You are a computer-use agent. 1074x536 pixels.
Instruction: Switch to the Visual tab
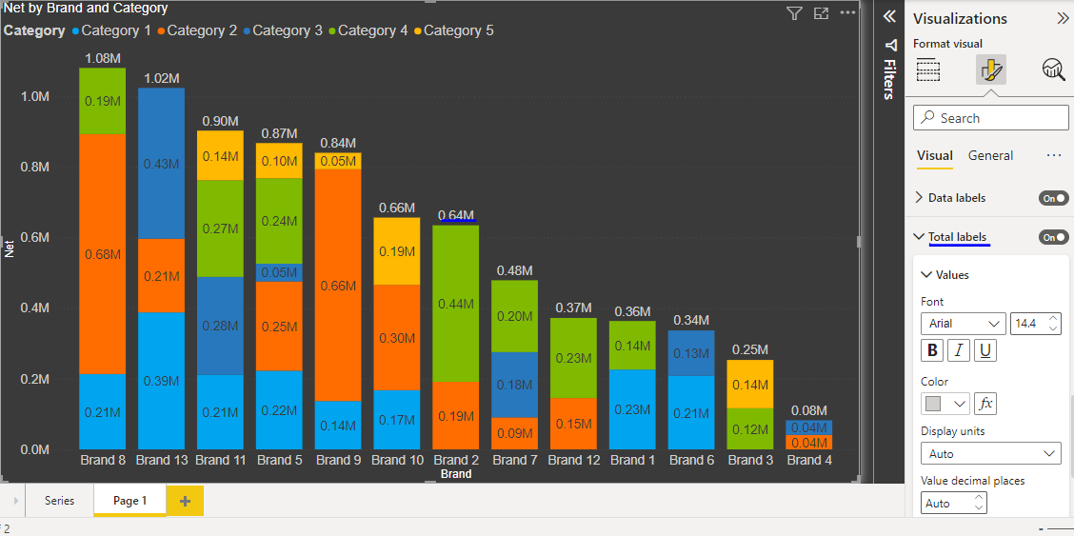pyautogui.click(x=934, y=155)
